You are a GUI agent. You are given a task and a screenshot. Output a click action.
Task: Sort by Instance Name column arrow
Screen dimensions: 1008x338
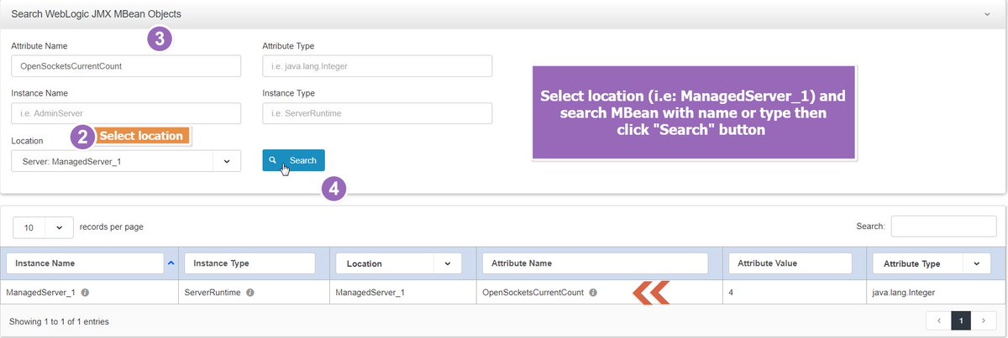click(171, 263)
